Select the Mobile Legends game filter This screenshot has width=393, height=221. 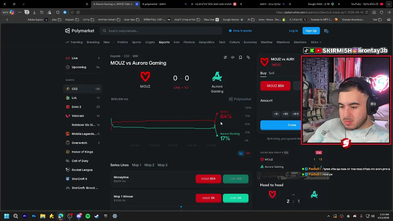[83, 134]
